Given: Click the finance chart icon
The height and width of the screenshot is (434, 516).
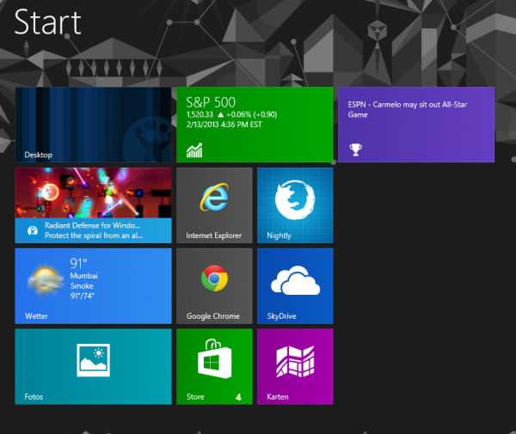Looking at the screenshot, I should tap(194, 150).
